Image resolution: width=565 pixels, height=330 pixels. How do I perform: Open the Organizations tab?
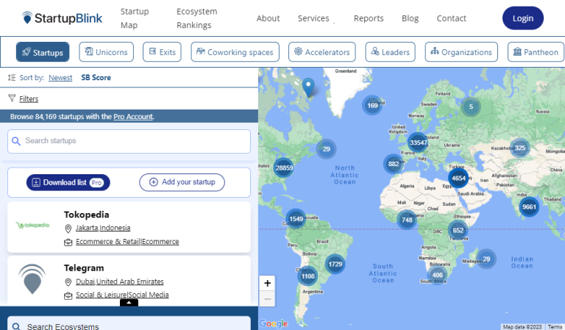click(461, 52)
